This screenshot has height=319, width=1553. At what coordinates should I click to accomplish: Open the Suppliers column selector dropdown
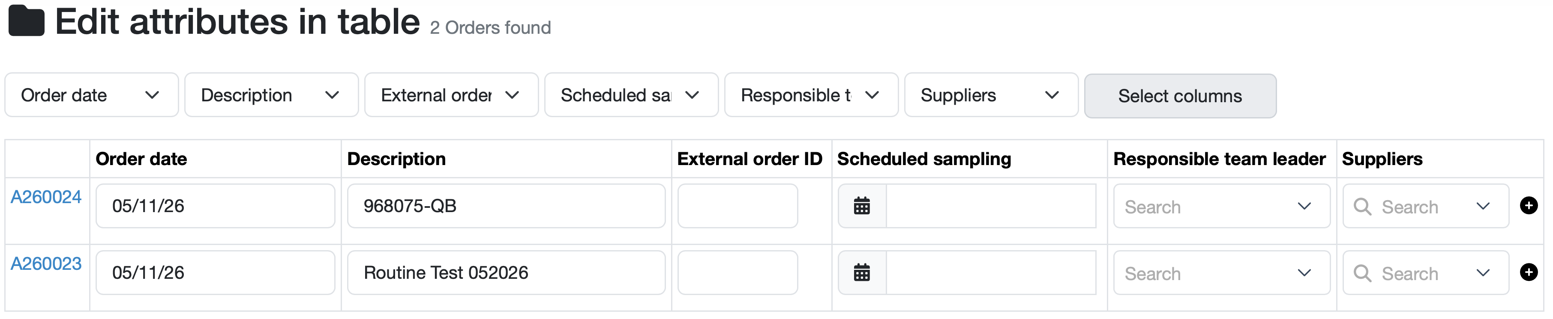coord(991,95)
